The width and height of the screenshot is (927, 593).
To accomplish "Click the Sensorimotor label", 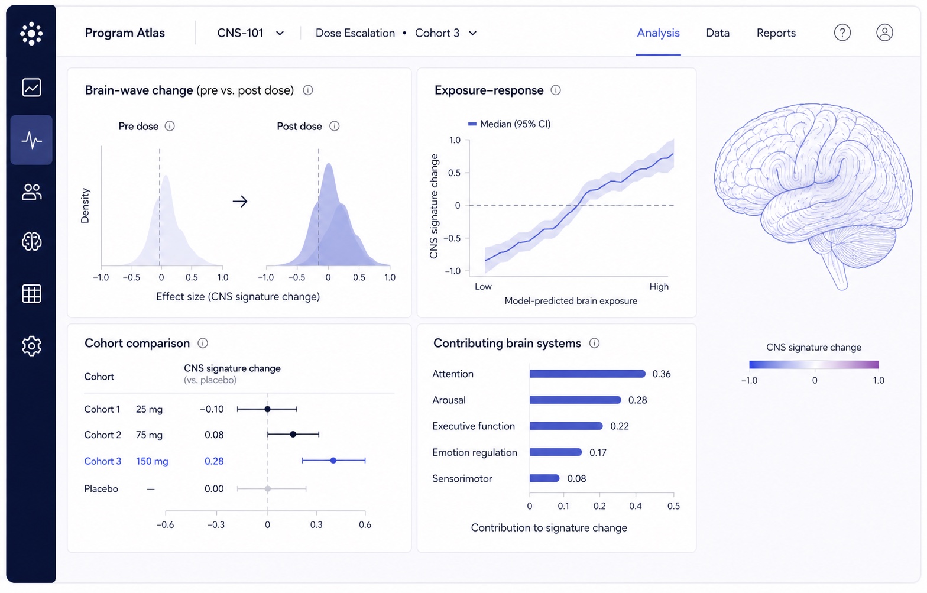I will point(462,478).
